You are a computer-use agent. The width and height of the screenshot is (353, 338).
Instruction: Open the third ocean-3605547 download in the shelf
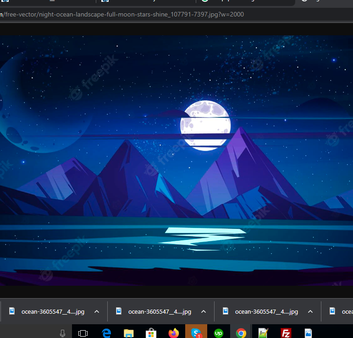tap(266, 312)
